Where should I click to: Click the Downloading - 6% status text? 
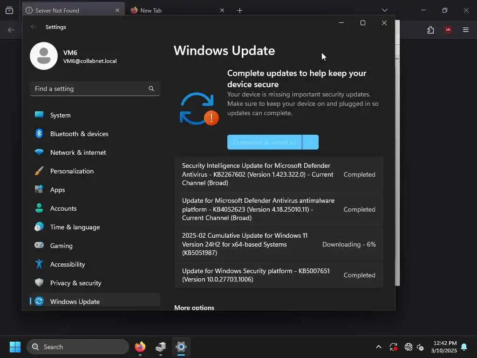point(349,244)
